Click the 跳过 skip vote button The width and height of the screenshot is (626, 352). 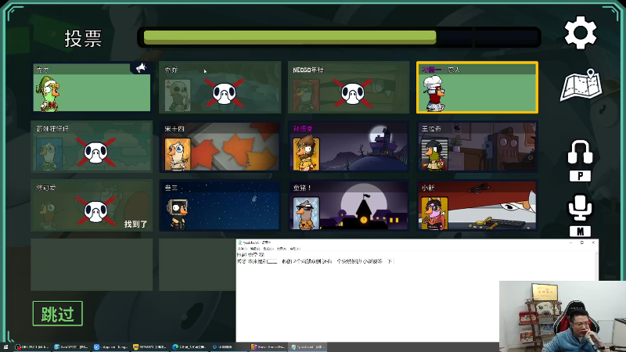point(57,314)
